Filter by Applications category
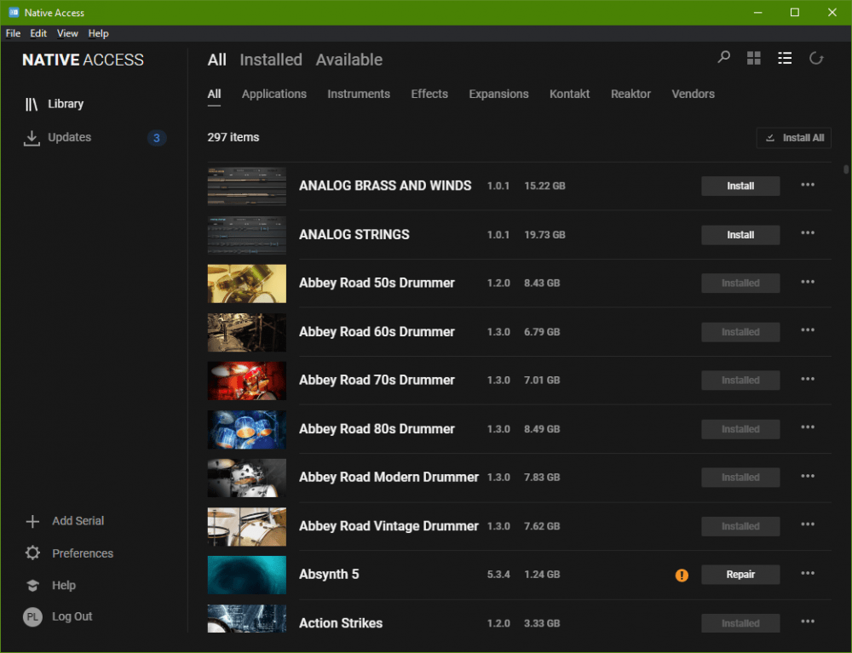Viewport: 852px width, 653px height. pos(273,94)
